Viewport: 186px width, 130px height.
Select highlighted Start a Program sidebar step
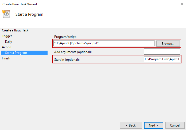point(16,53)
